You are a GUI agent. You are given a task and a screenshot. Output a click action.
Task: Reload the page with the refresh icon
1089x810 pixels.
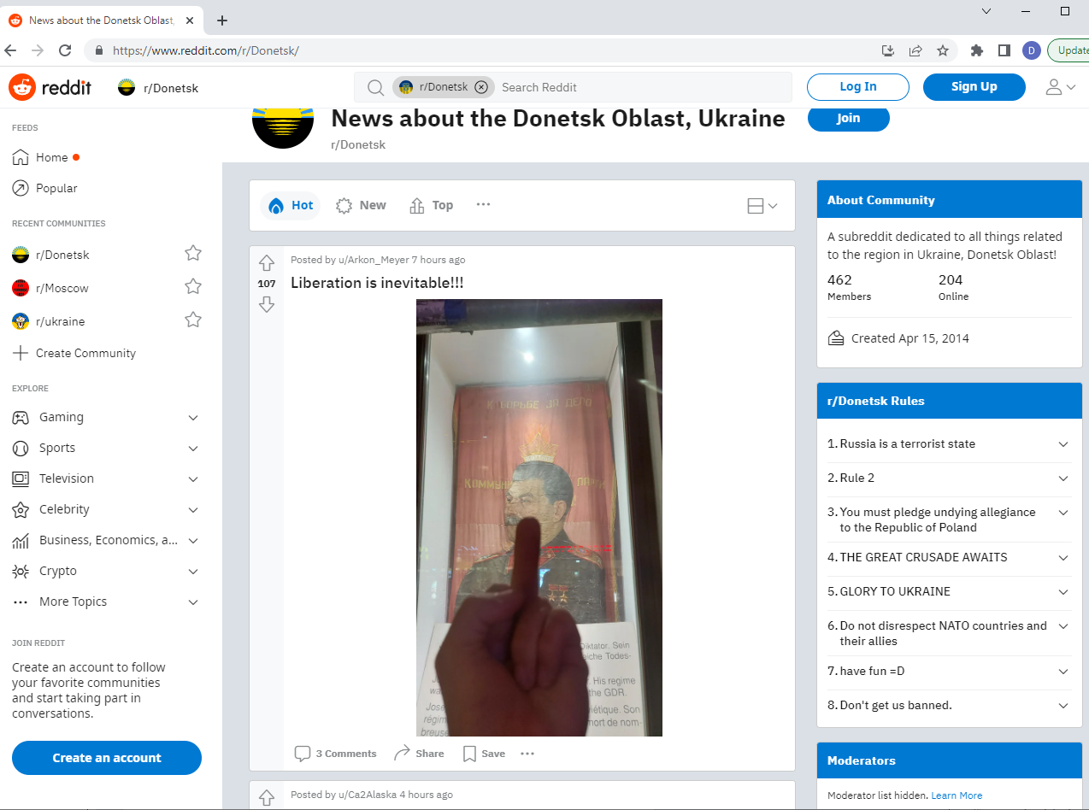(65, 50)
